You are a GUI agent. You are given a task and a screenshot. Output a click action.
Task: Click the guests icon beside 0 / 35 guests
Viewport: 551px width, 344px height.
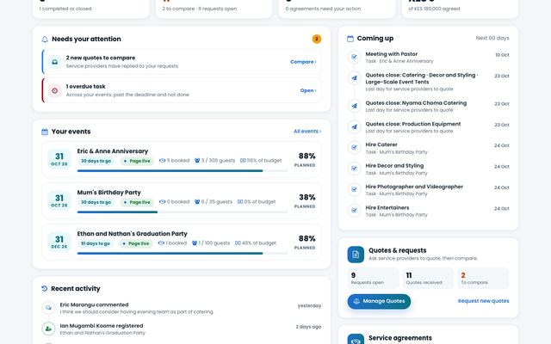pyautogui.click(x=197, y=202)
